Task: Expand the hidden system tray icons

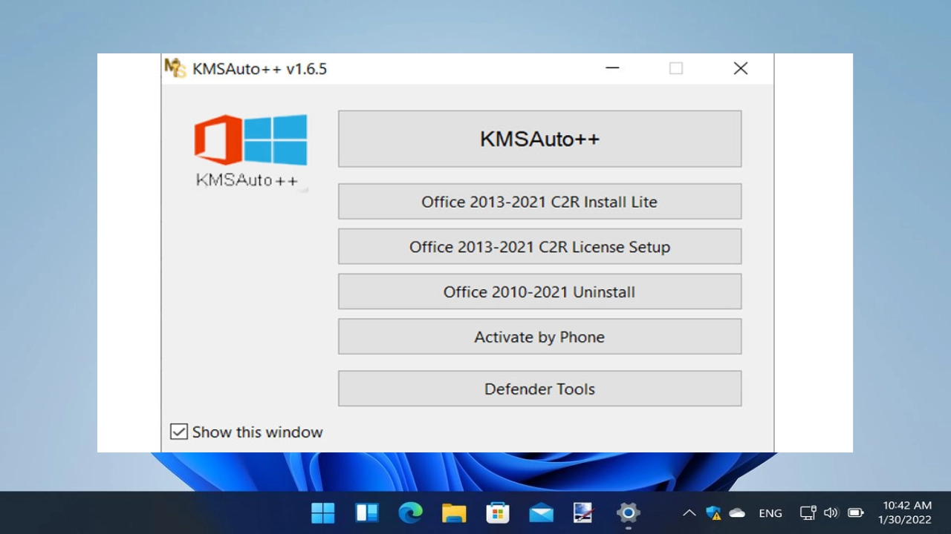Action: point(689,512)
